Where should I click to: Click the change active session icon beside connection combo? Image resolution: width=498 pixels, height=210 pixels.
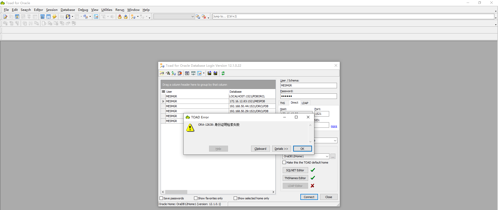(198, 17)
